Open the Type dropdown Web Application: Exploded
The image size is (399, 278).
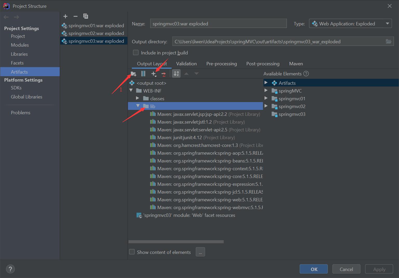[350, 24]
